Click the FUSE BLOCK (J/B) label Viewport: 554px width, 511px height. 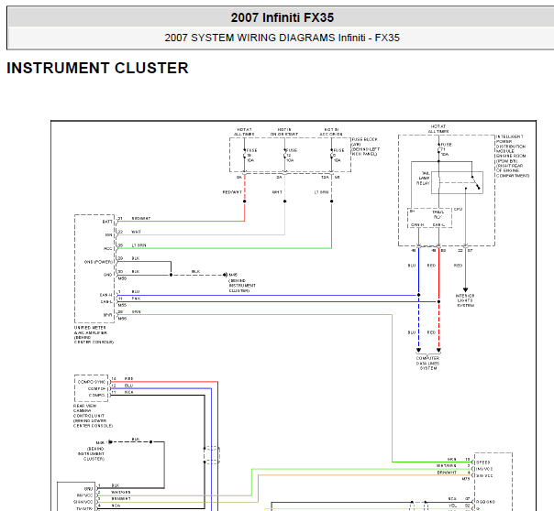tap(365, 147)
